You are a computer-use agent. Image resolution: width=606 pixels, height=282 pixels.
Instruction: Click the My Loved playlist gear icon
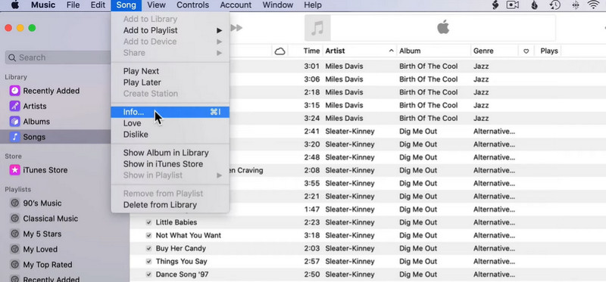click(14, 249)
